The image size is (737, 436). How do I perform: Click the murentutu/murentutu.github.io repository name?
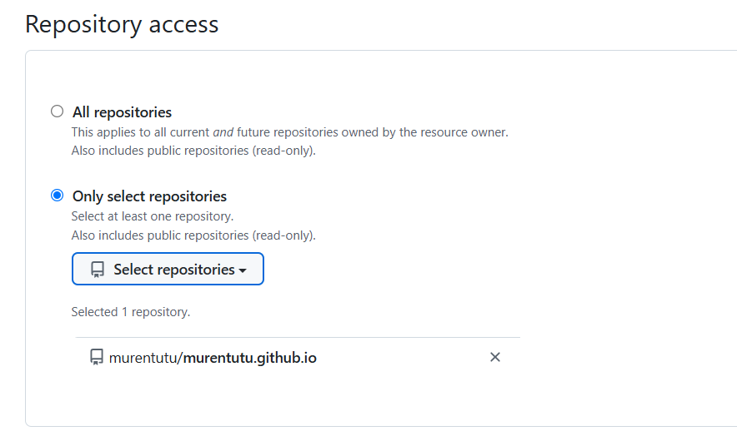pyautogui.click(x=213, y=358)
